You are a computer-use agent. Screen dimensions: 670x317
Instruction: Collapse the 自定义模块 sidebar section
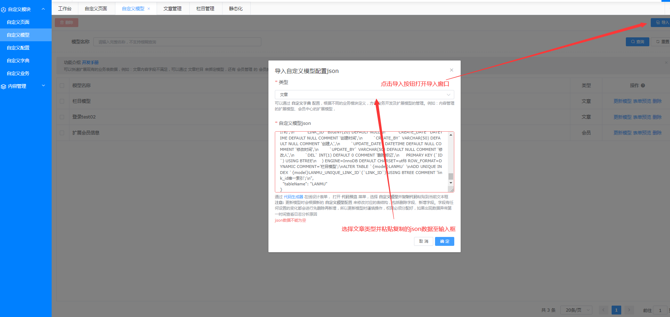(x=43, y=9)
